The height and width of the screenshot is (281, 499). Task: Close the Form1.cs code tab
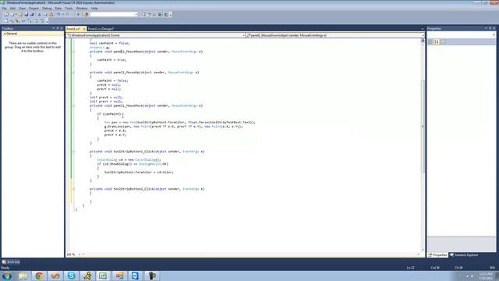point(84,29)
